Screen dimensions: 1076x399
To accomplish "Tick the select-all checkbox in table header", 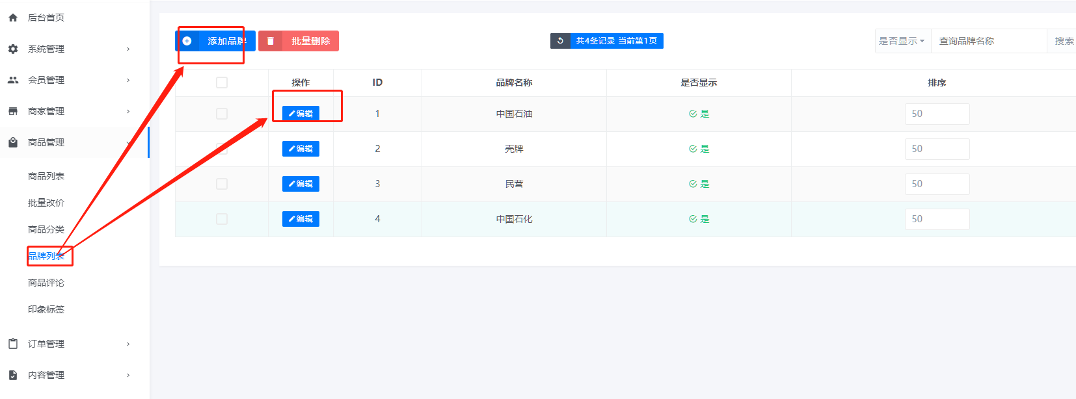I will point(222,83).
